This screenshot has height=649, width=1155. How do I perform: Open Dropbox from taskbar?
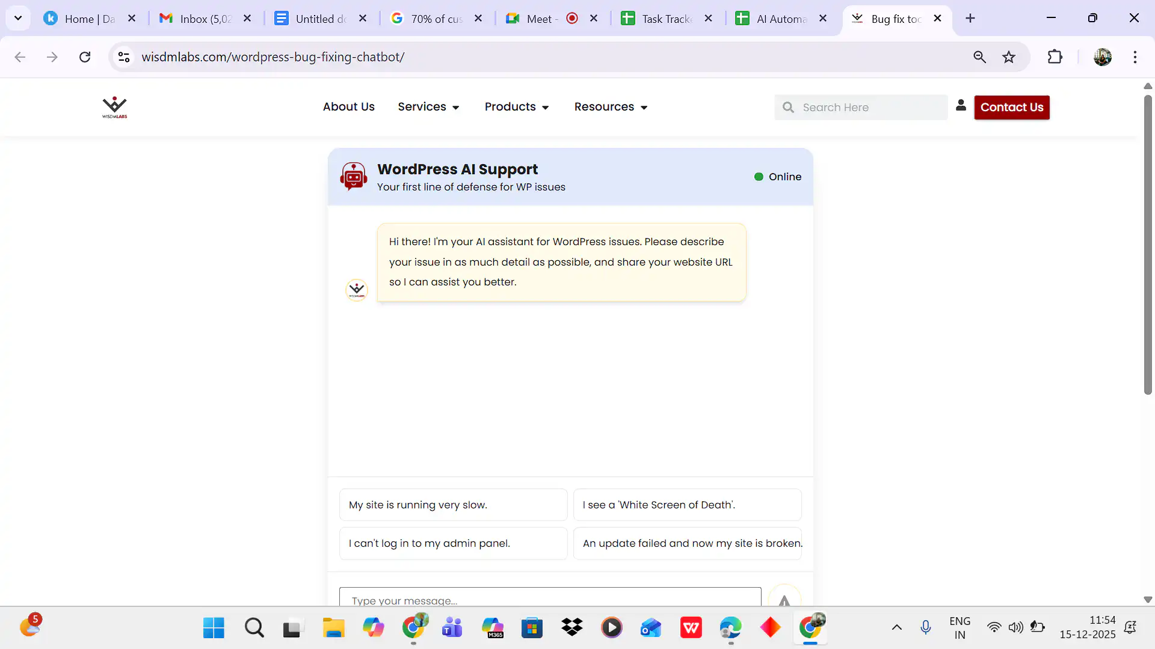pos(571,628)
